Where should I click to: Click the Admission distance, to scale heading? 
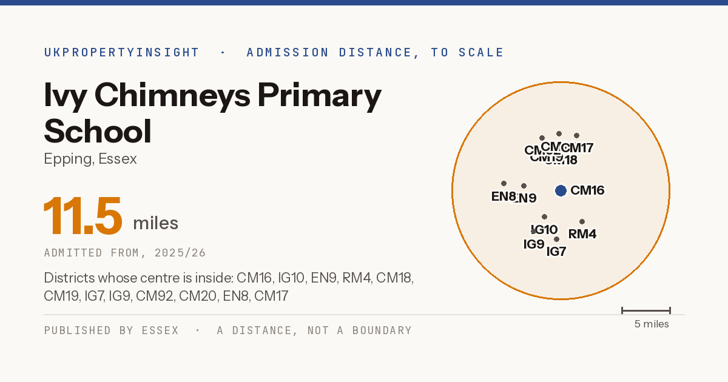375,52
